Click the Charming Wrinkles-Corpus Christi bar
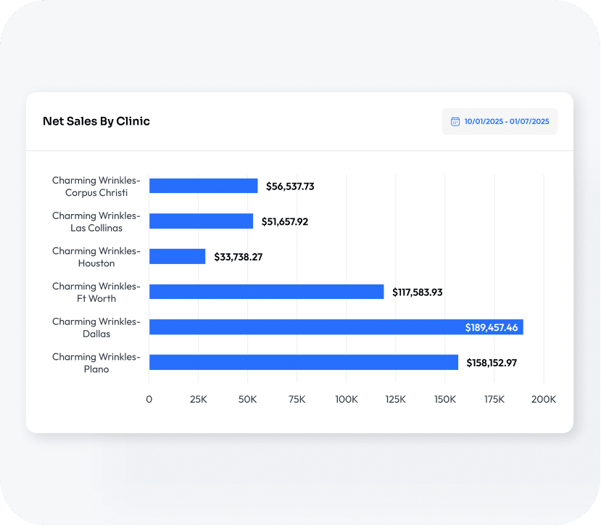The width and height of the screenshot is (601, 526). click(x=203, y=186)
